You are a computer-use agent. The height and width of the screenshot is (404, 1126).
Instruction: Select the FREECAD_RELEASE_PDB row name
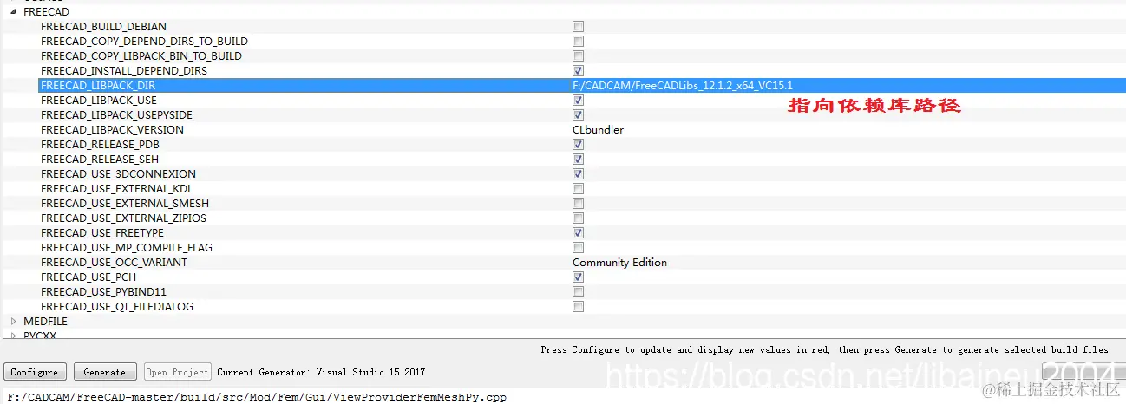point(100,145)
